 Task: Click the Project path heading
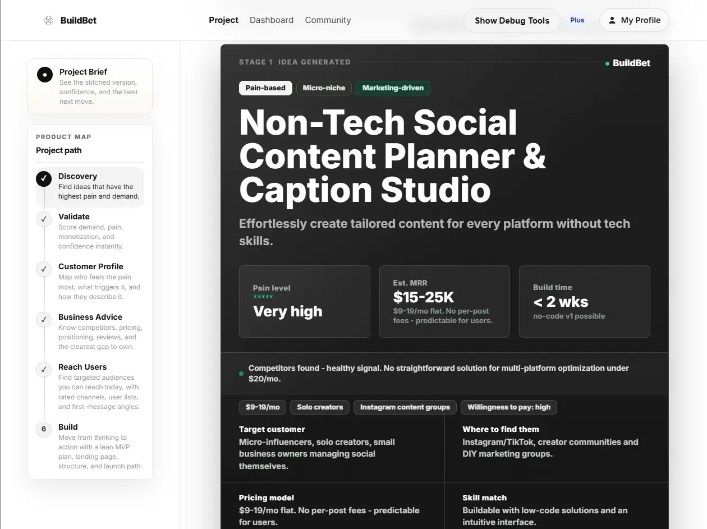(x=59, y=150)
